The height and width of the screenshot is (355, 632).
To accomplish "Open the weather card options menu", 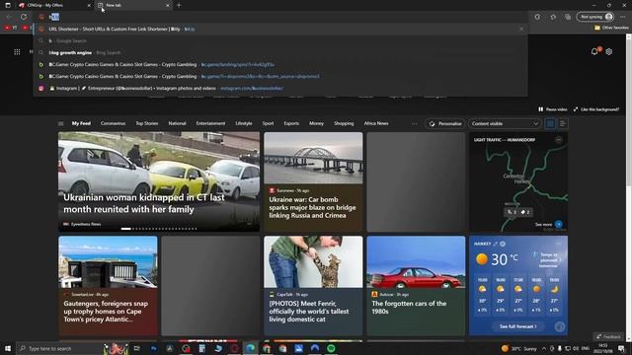I will [558, 244].
